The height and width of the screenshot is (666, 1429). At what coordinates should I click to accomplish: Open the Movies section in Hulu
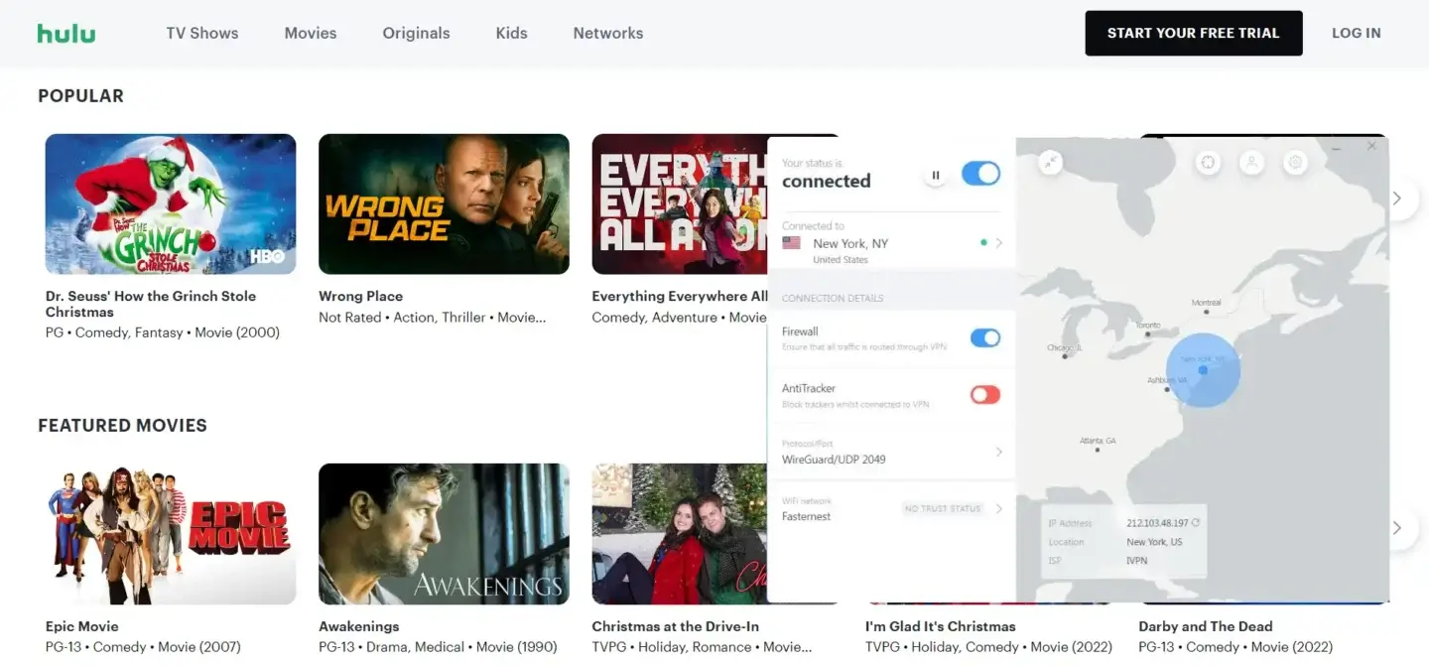click(x=310, y=32)
